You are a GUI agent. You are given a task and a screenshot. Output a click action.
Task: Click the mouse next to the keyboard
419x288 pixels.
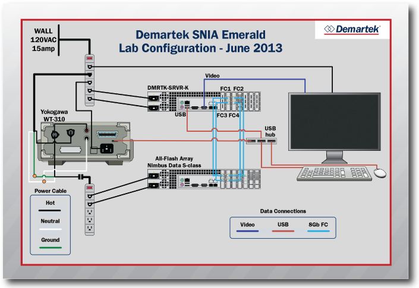[380, 173]
